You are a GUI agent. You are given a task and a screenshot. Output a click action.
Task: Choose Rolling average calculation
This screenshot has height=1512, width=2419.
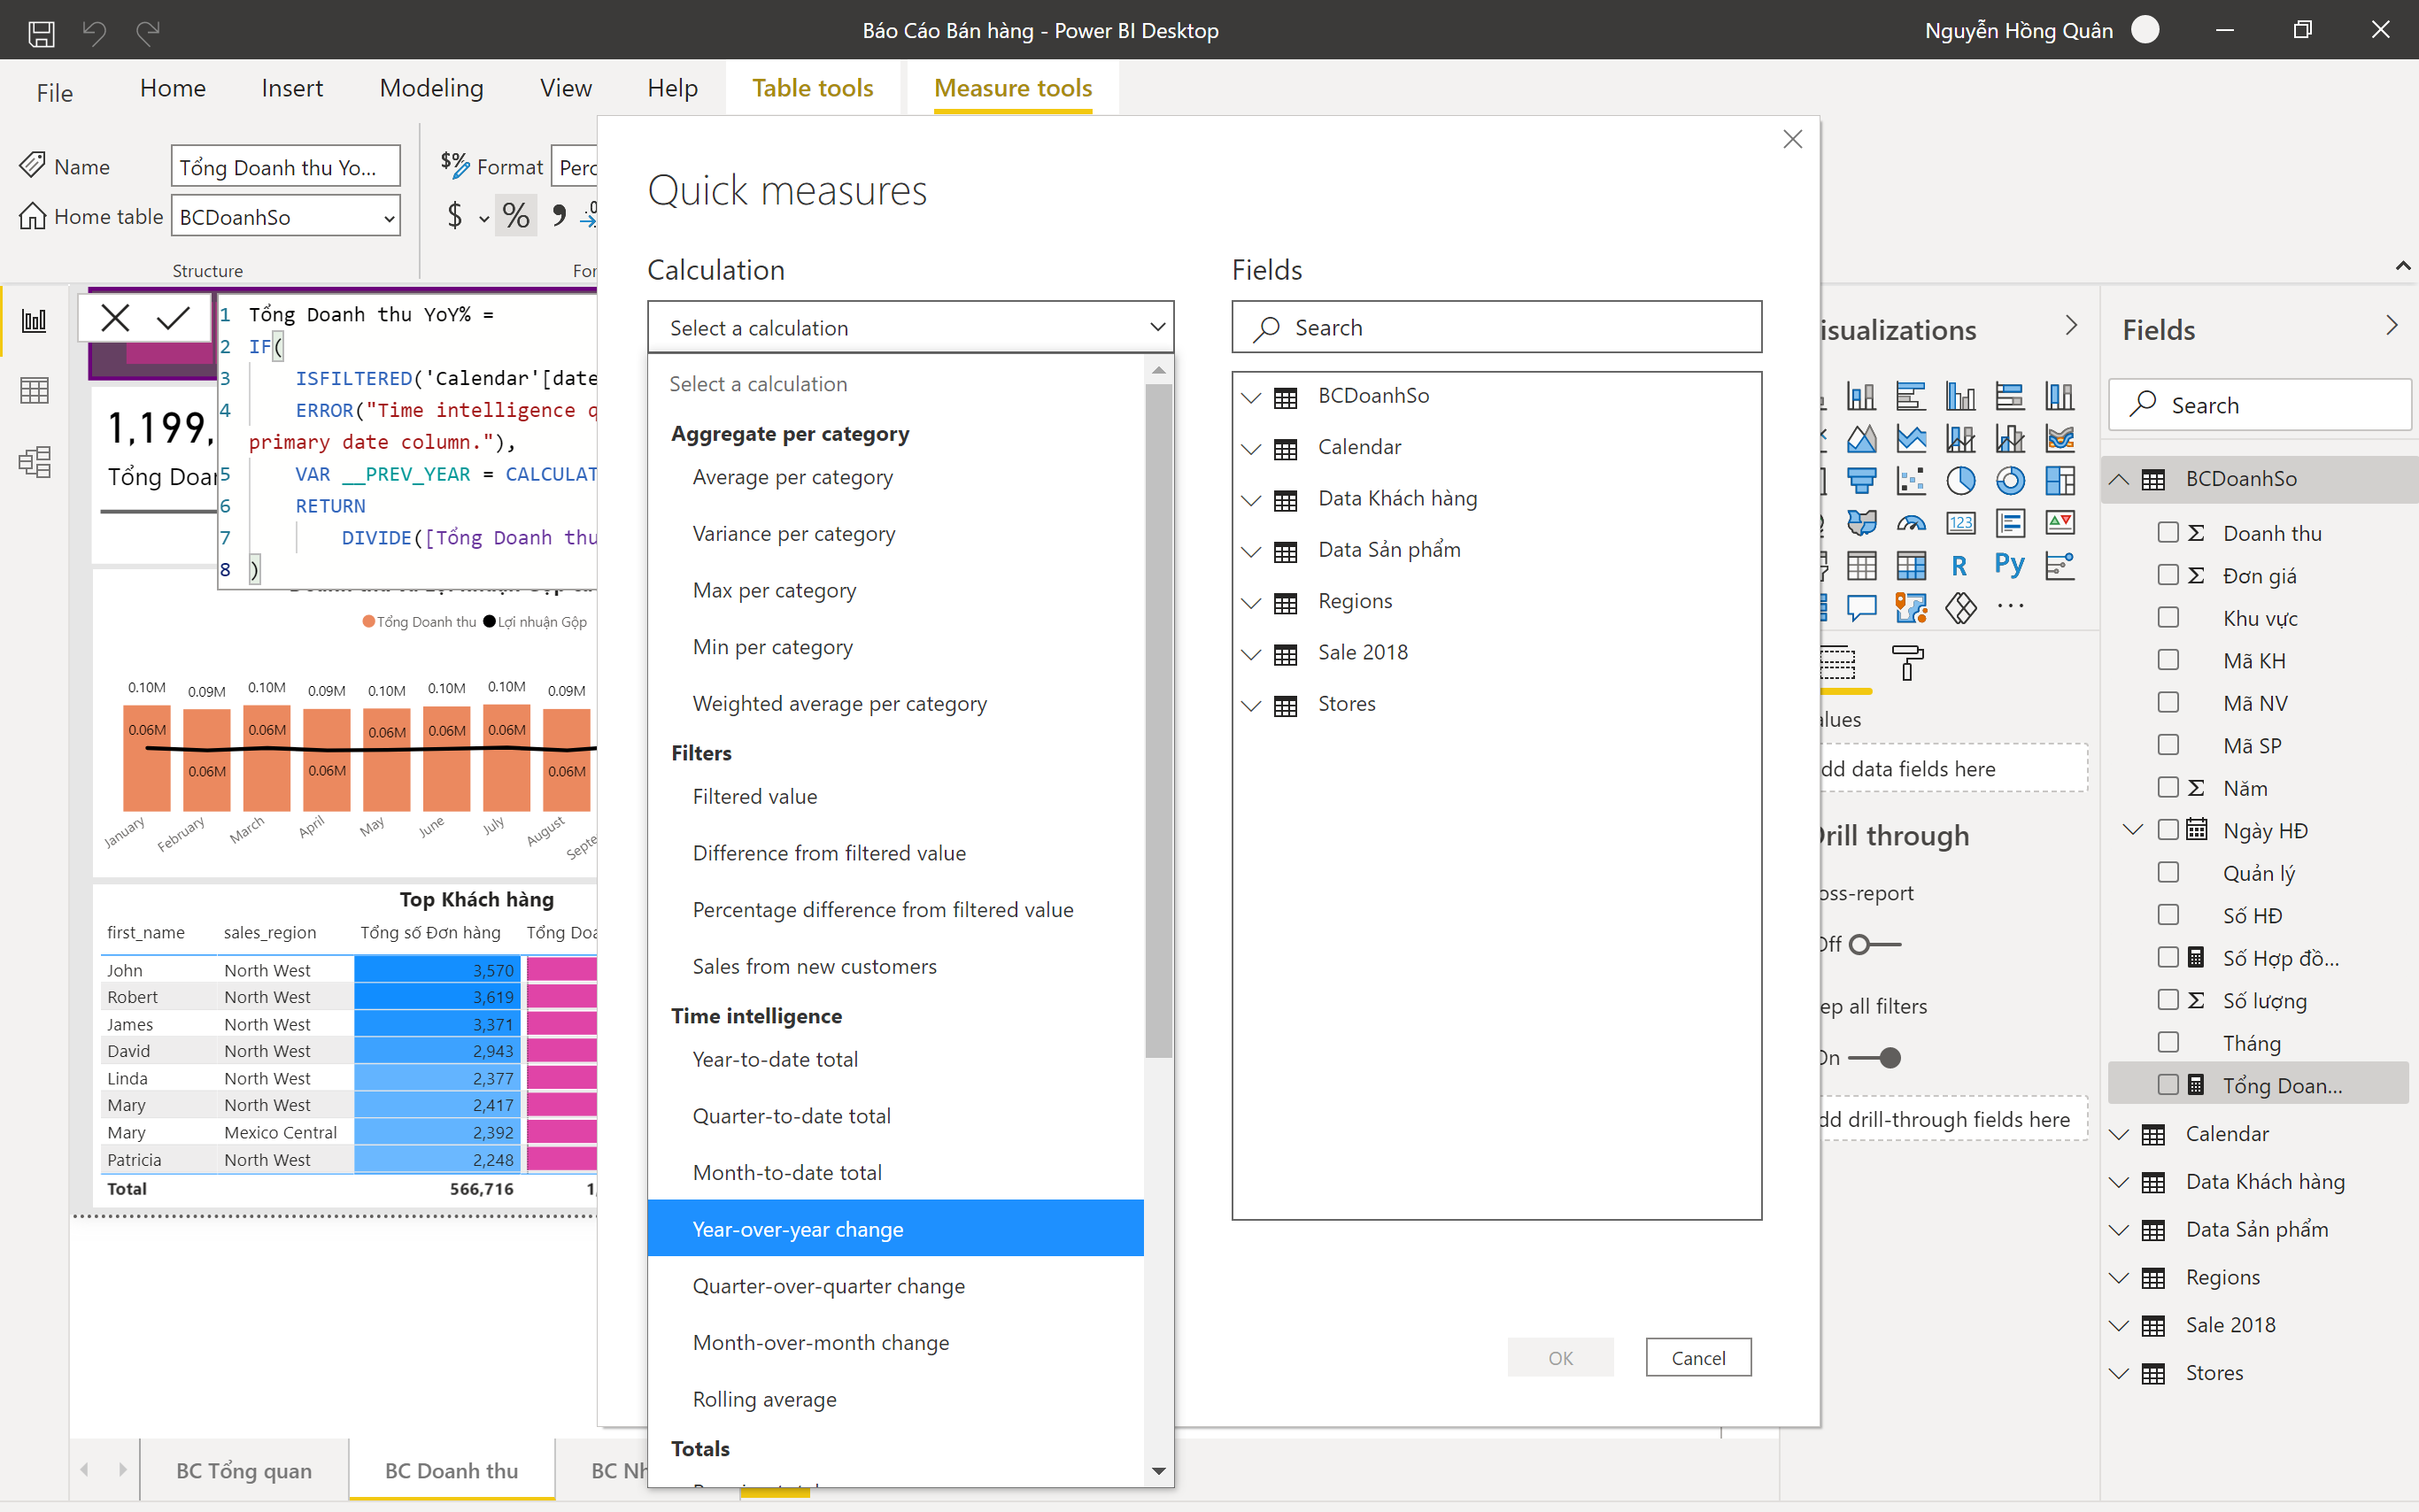pyautogui.click(x=895, y=1398)
